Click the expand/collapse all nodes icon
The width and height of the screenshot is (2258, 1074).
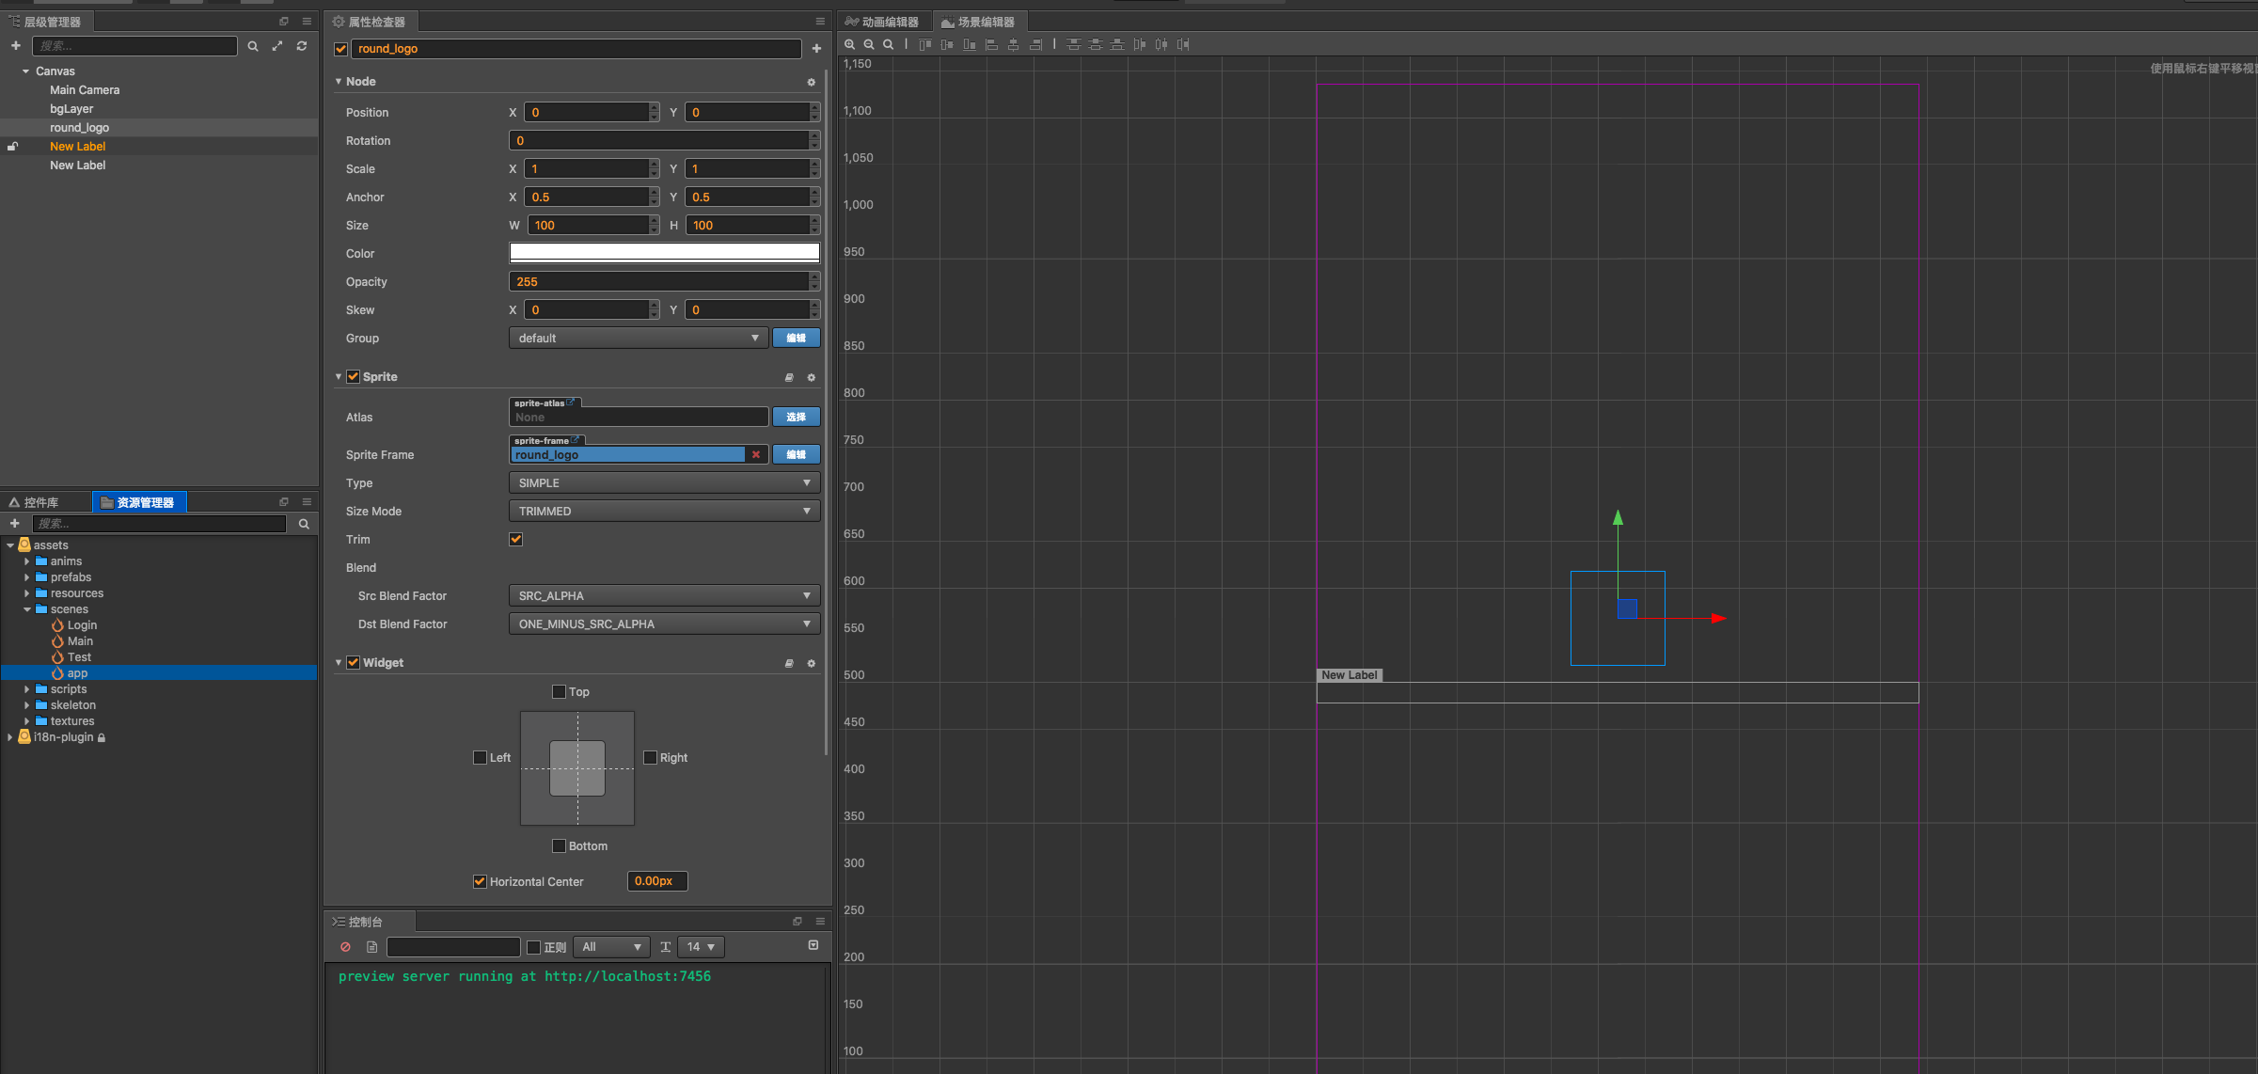point(277,46)
